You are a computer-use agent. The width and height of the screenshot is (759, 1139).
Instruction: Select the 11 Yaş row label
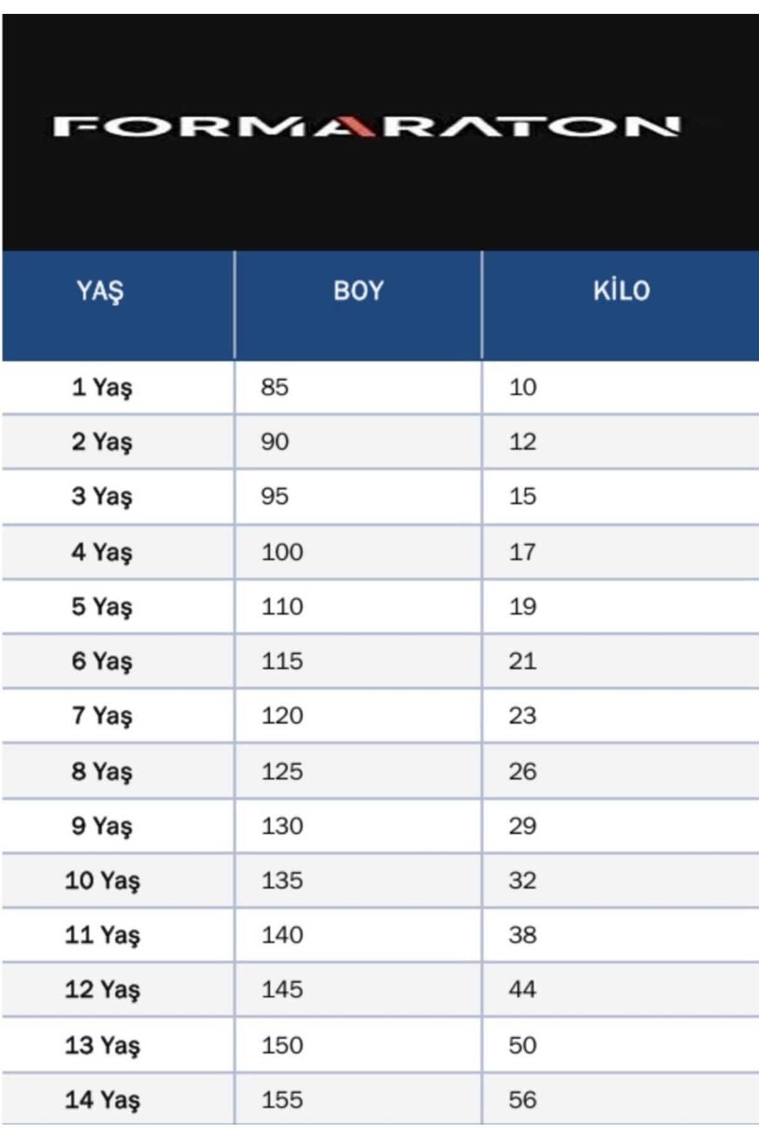(x=102, y=935)
